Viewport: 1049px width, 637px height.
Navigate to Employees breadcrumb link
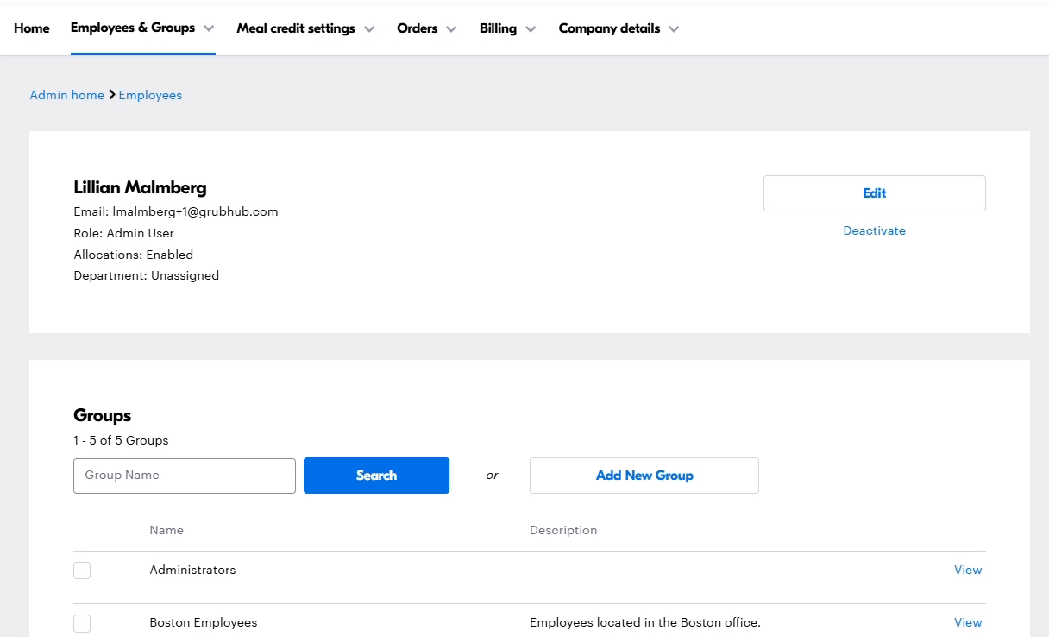coord(150,95)
